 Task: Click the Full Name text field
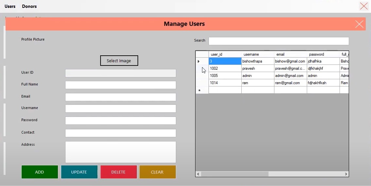(x=121, y=85)
